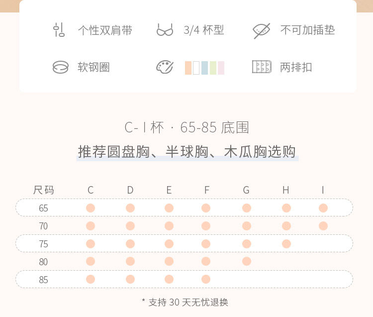Viewport: 373px width, 317px height.
Task: Click the 推荐圆盘胸 recommendation headline
Action: click(187, 152)
